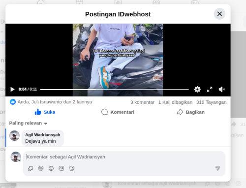Expand video to fullscreen
Viewport: 246px width, 188px height.
coord(210,90)
